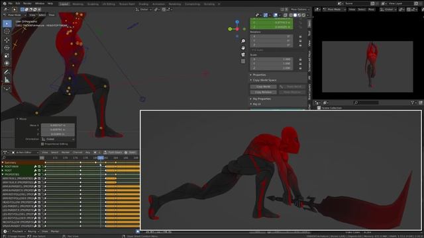The width and height of the screenshot is (424, 238).
Task: Toggle the ROOT.MAIN channel checkbox
Action: 40,167
